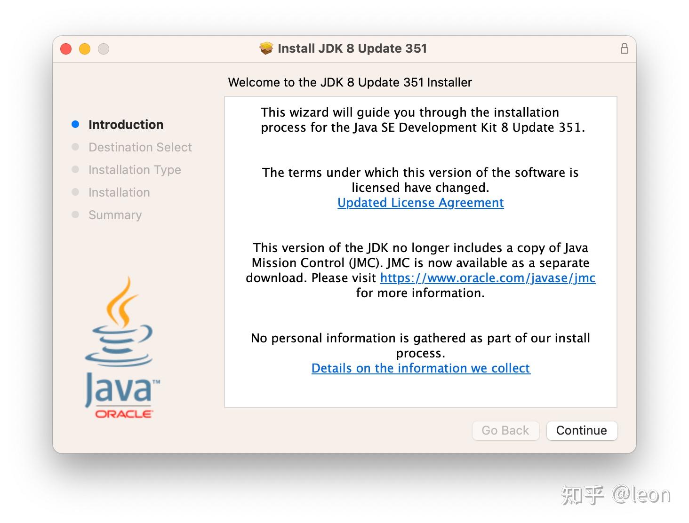Click the Continue button
689x523 pixels.
[x=582, y=430]
